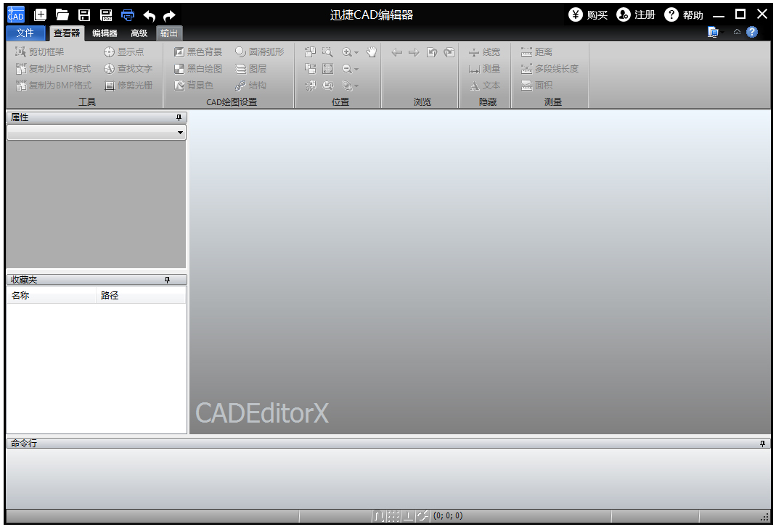Viewport: 776px width, 527px height.
Task: Click 多段线长度 measure tool
Action: (x=550, y=69)
